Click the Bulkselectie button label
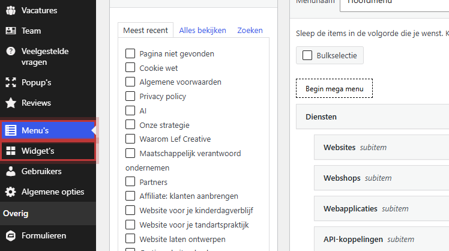 click(337, 56)
